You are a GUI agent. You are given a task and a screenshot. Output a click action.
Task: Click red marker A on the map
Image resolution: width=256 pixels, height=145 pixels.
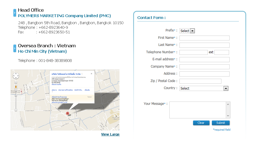pos(67,113)
